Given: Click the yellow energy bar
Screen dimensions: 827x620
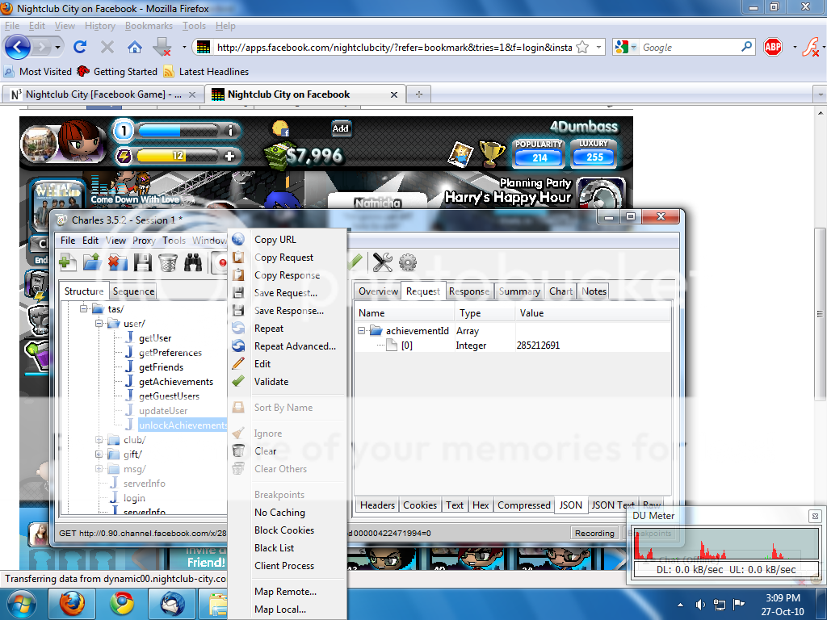Looking at the screenshot, I should (177, 156).
